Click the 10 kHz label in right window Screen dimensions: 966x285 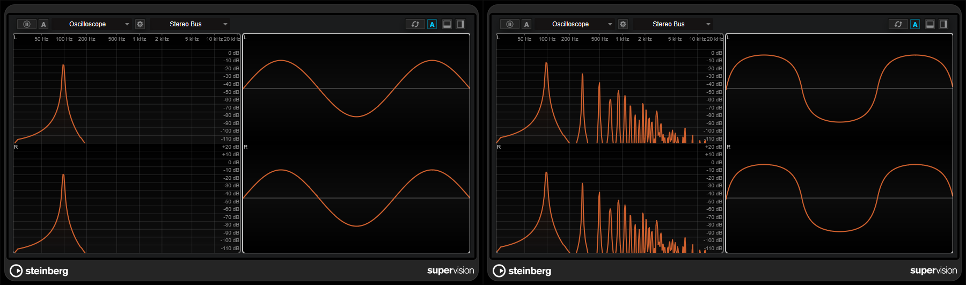click(697, 39)
